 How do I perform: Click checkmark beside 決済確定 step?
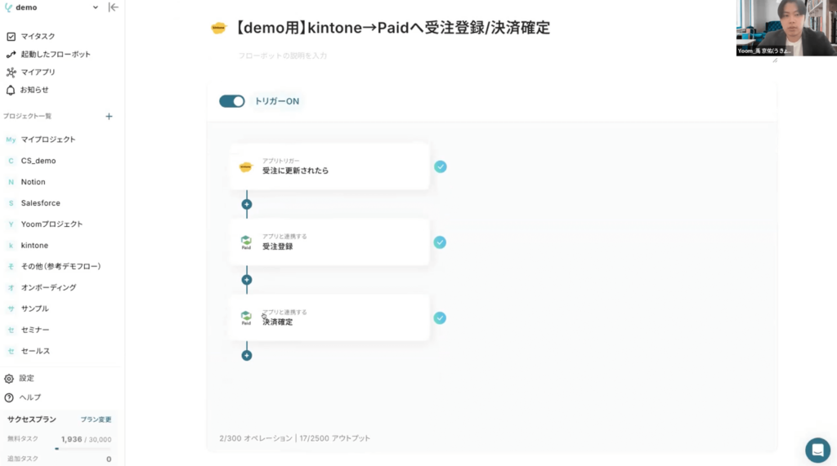(x=440, y=318)
